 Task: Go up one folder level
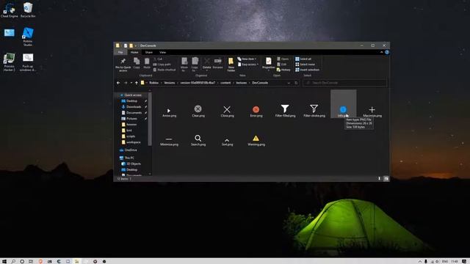(x=137, y=83)
